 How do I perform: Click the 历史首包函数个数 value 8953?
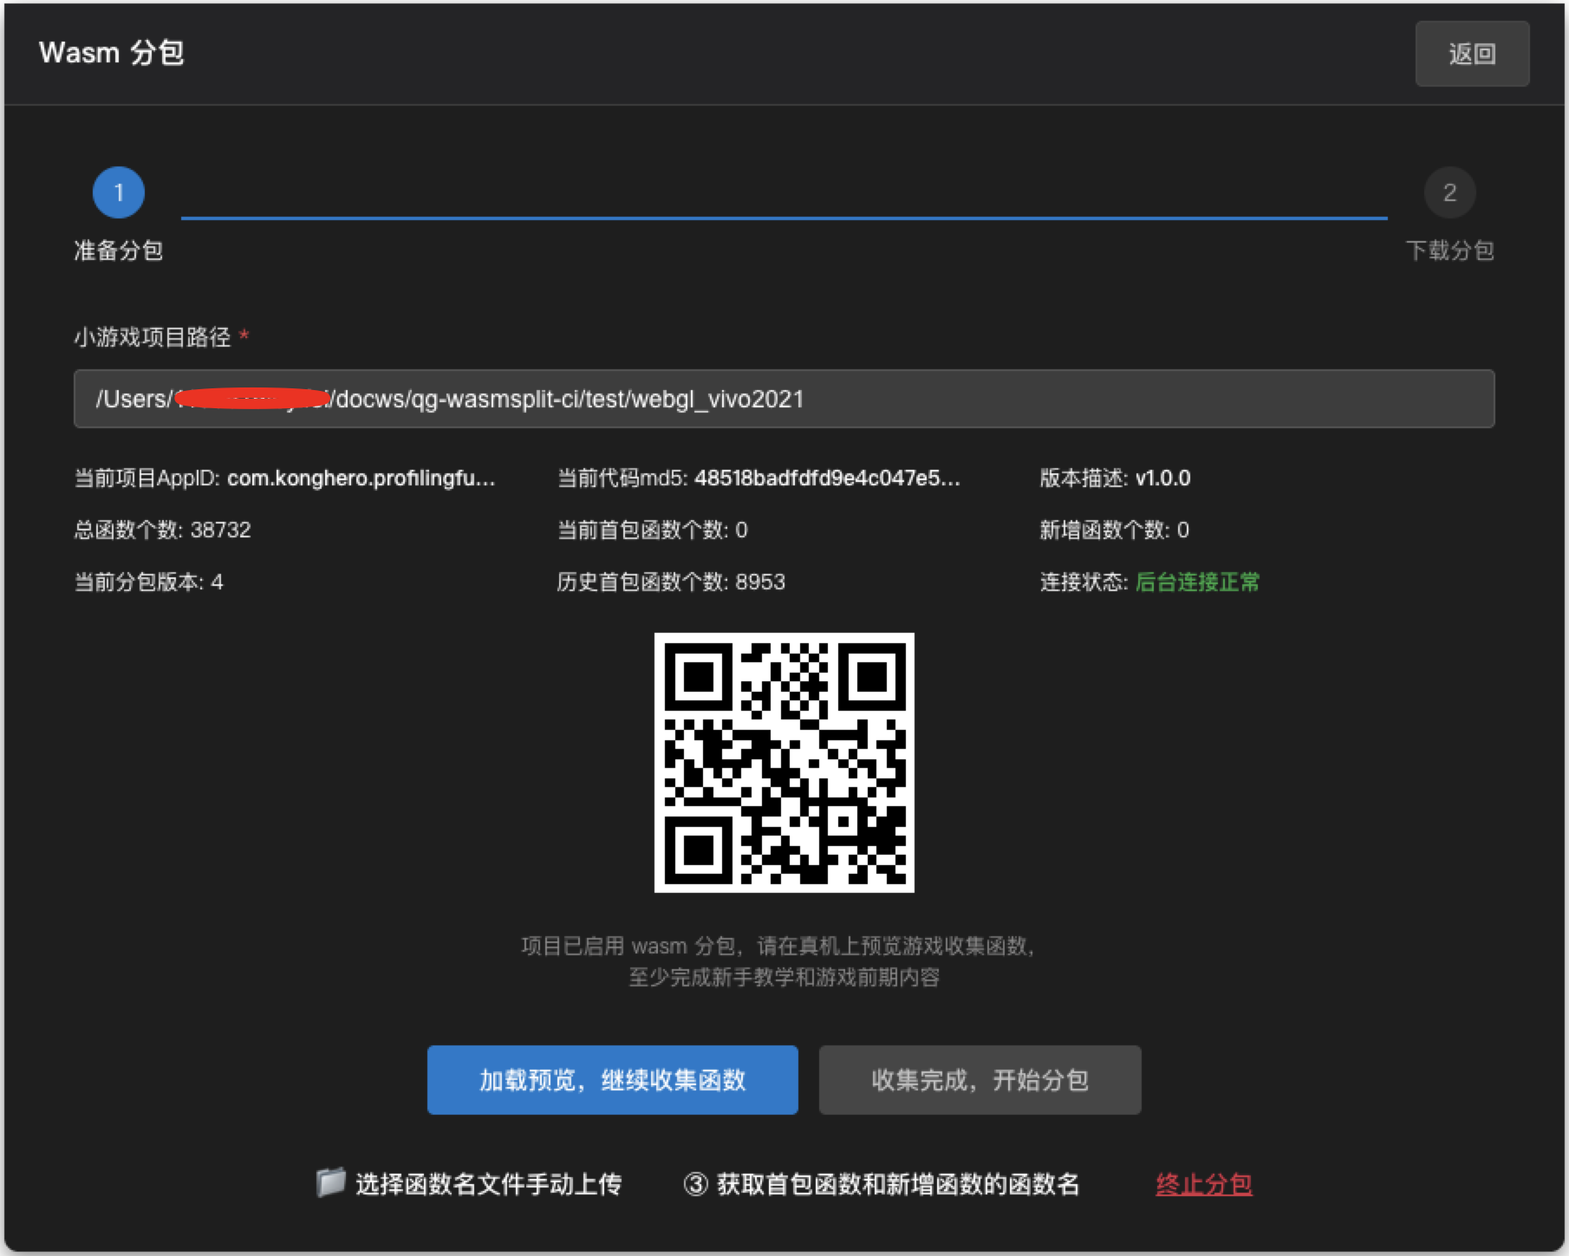(x=760, y=582)
